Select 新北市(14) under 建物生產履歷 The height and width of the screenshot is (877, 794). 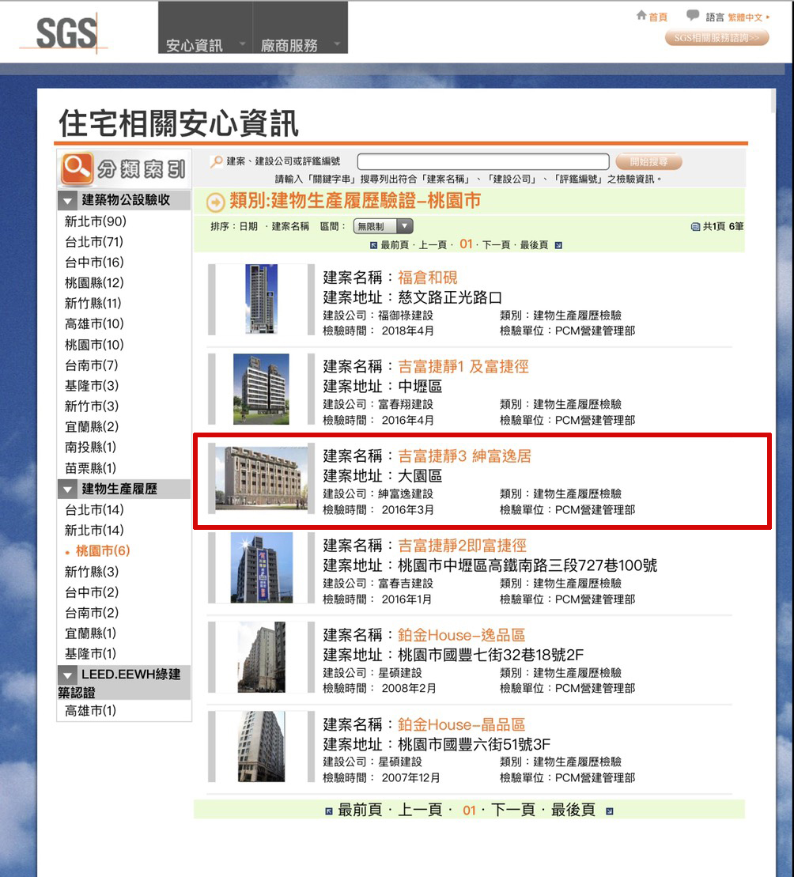click(94, 530)
